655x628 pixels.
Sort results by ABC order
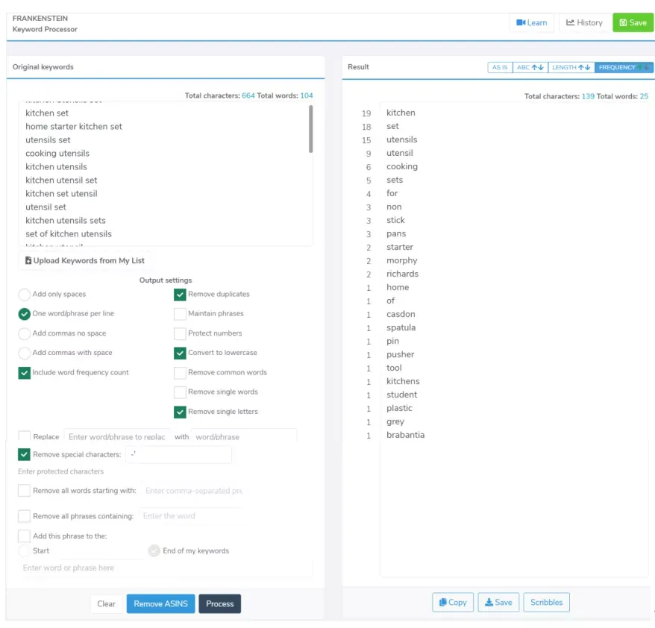point(530,67)
